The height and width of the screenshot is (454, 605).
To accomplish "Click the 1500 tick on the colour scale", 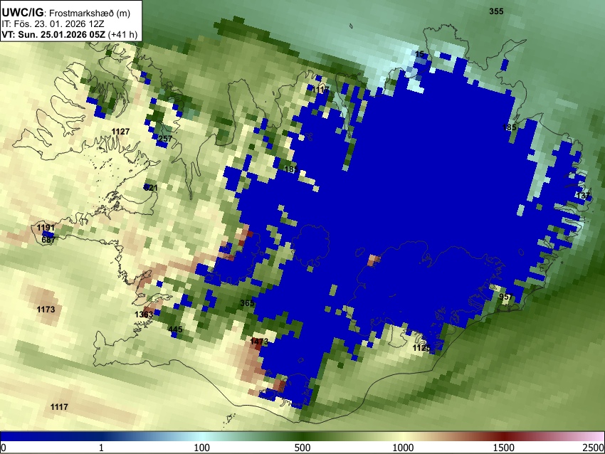I will [x=504, y=448].
